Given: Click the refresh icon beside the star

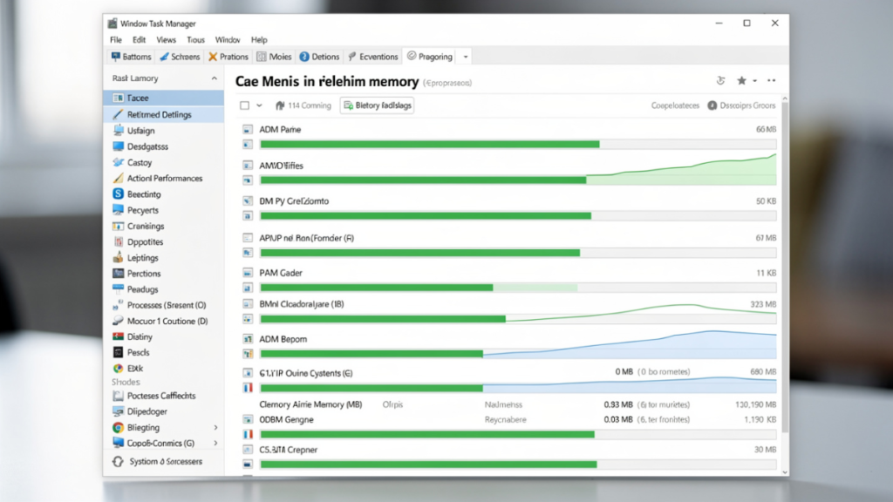Looking at the screenshot, I should (720, 81).
